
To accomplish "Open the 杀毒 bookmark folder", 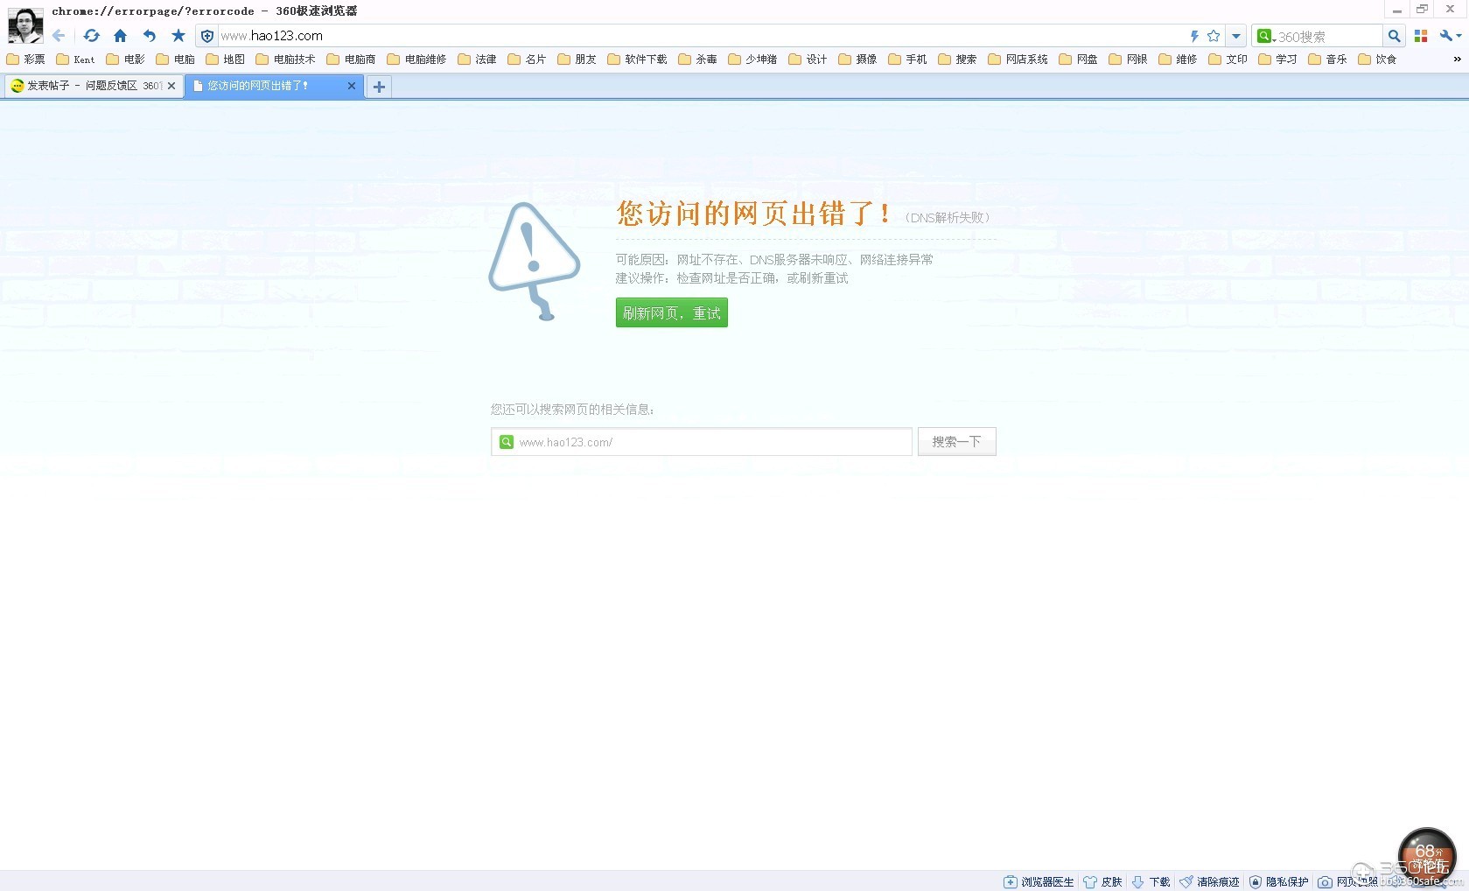I will (697, 60).
